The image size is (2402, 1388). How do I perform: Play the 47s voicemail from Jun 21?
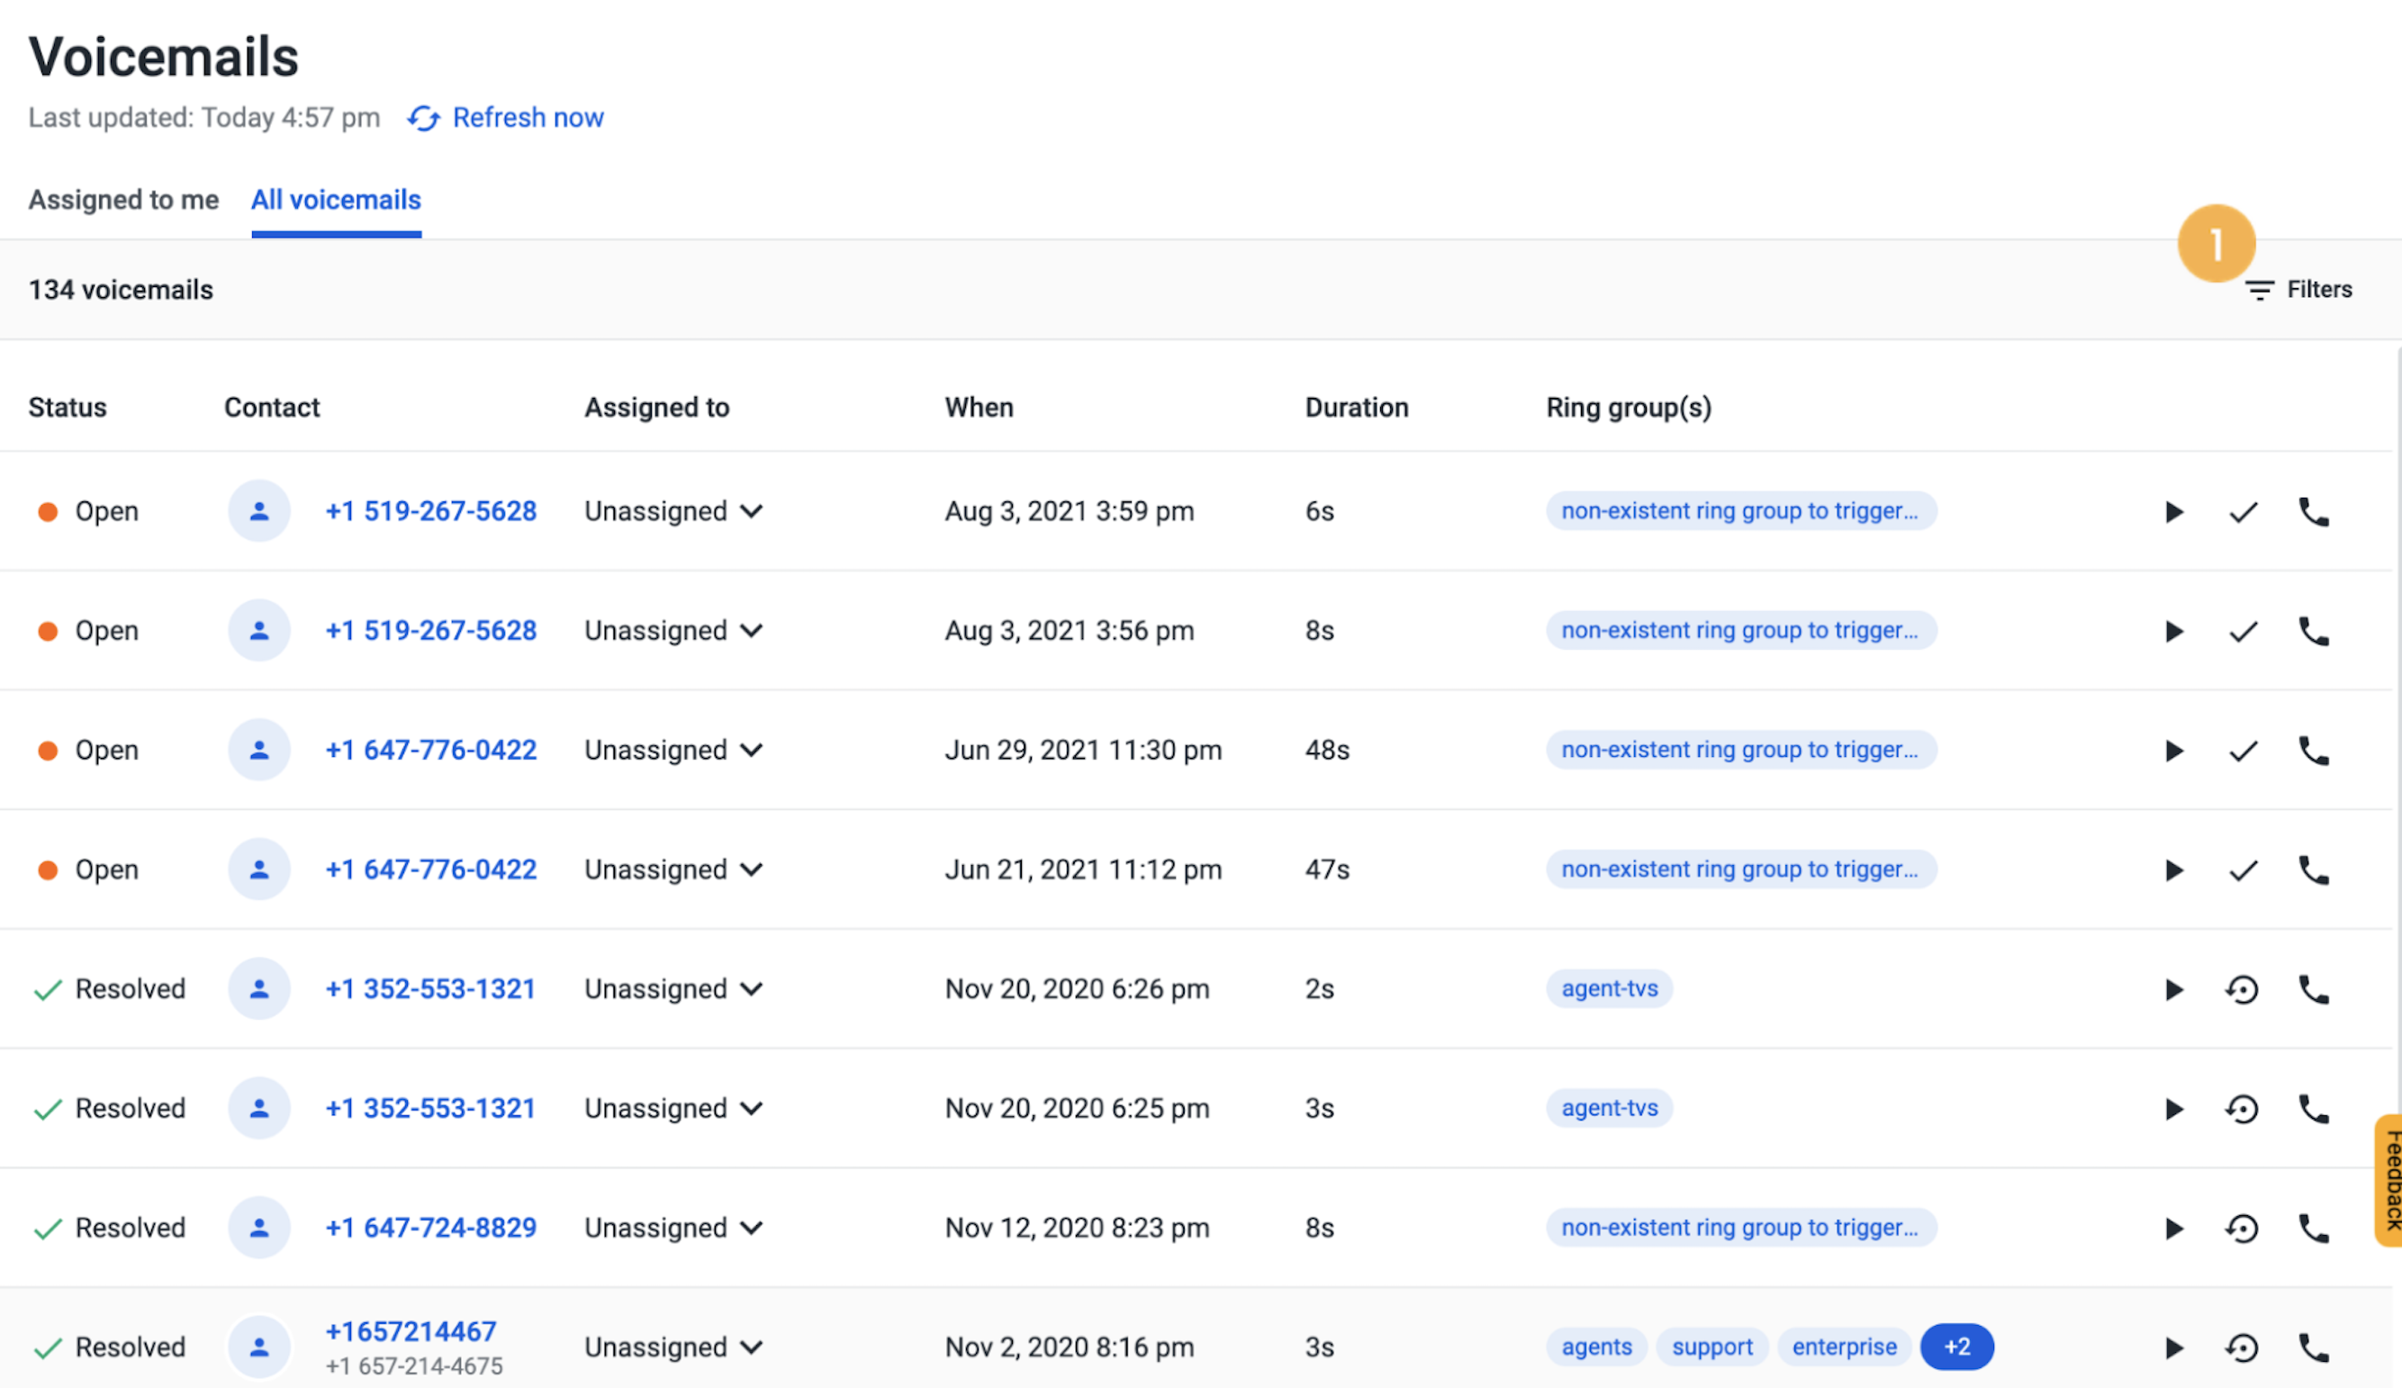click(x=2173, y=870)
